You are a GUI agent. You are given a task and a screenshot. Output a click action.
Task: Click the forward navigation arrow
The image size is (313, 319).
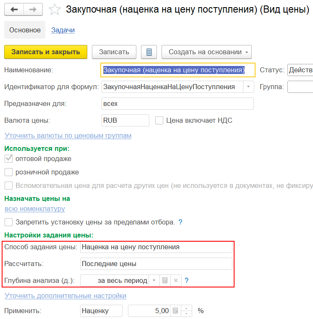pos(33,9)
